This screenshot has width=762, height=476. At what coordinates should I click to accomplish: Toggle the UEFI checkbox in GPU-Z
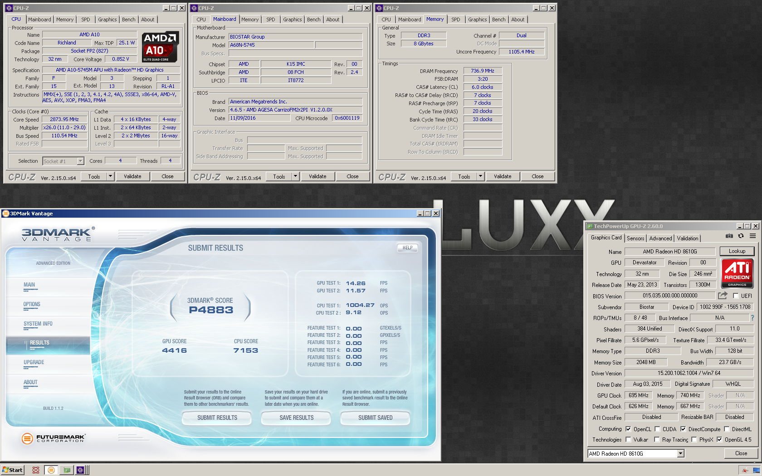click(x=736, y=296)
